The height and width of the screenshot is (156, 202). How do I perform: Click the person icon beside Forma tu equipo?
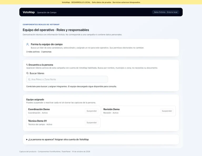tap(28, 44)
